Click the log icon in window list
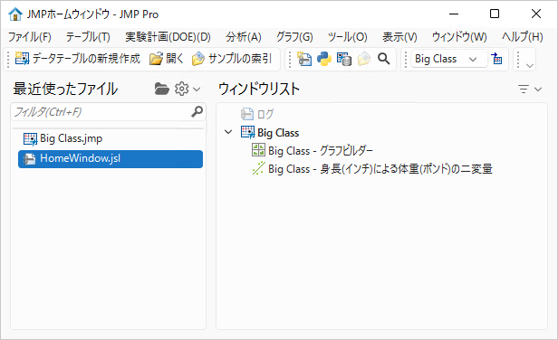 coord(247,114)
